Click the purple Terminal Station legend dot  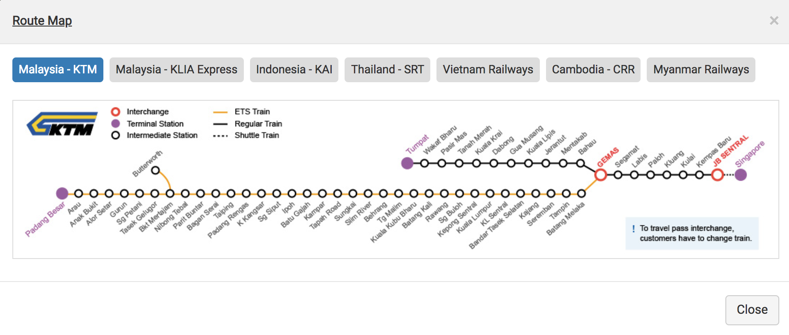116,123
